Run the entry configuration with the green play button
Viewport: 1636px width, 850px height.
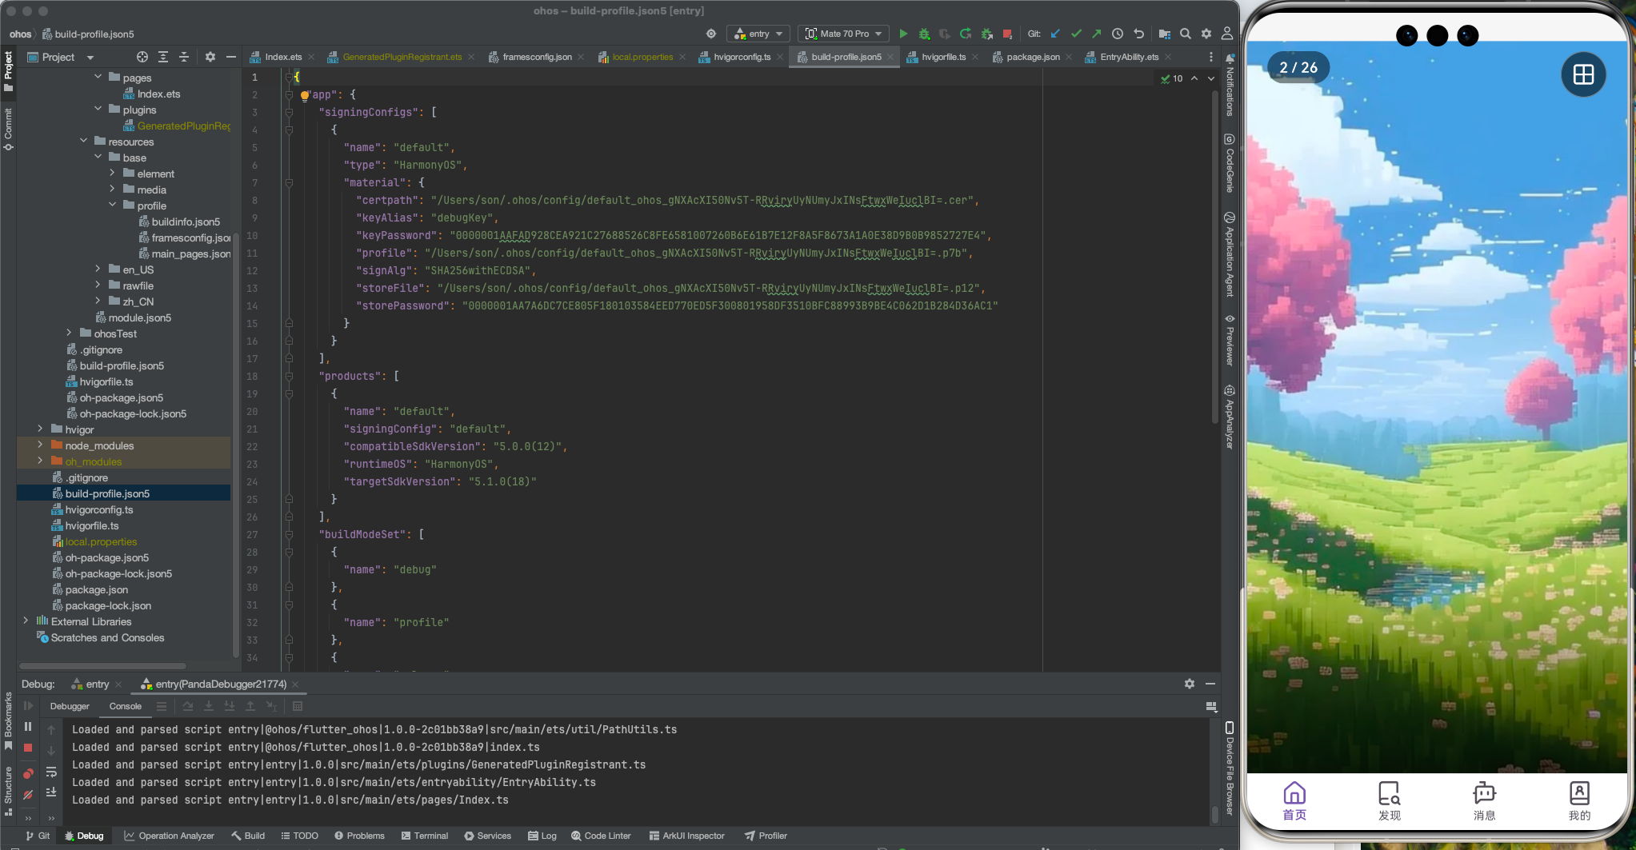click(x=903, y=34)
